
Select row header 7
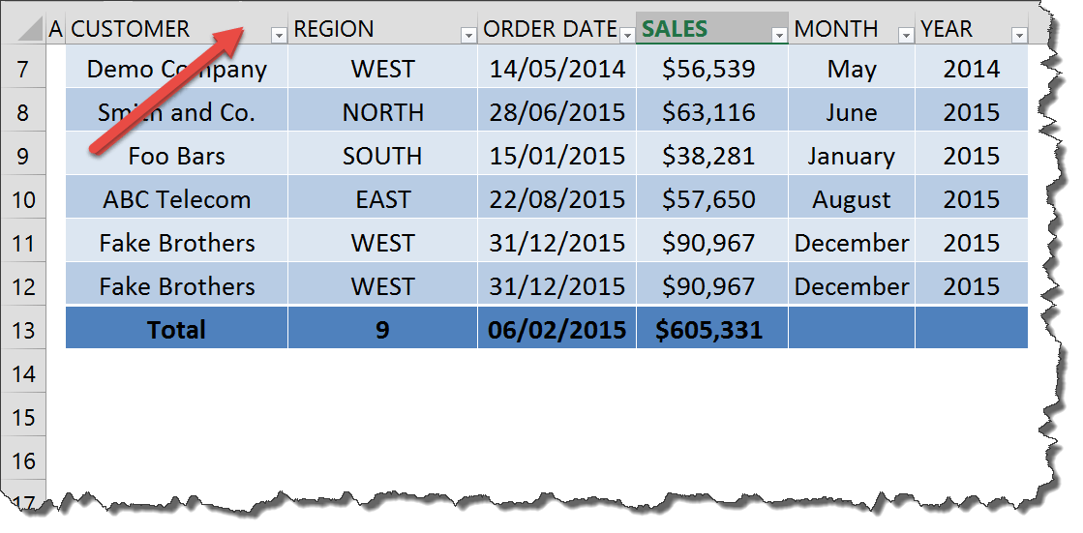[23, 69]
